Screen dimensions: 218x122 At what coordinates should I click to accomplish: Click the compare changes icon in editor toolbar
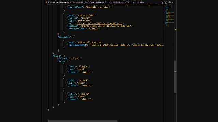(x=162, y=2)
